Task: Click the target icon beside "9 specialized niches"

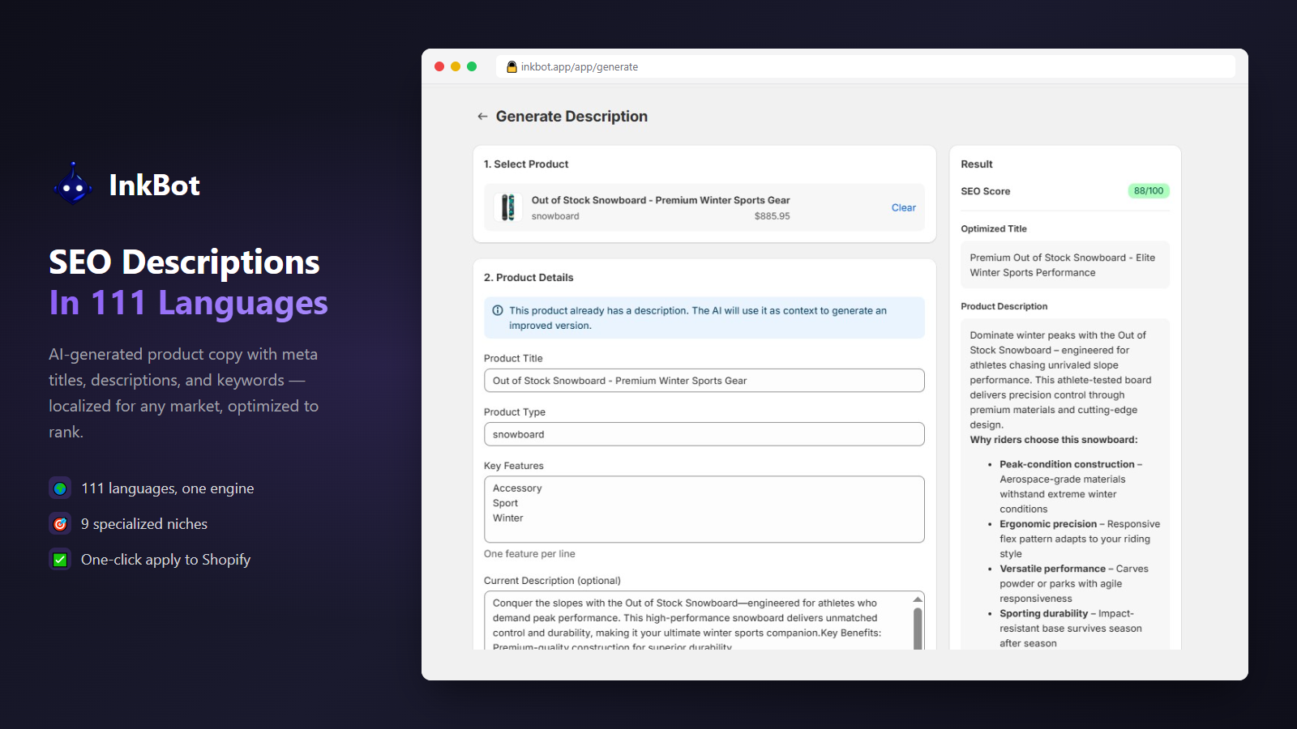Action: 60,523
